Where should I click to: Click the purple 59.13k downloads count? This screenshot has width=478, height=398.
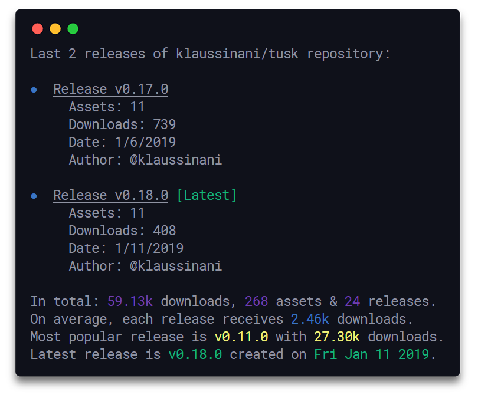point(129,301)
